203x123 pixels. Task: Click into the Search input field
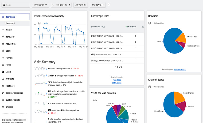pyautogui.click(x=16, y=5)
